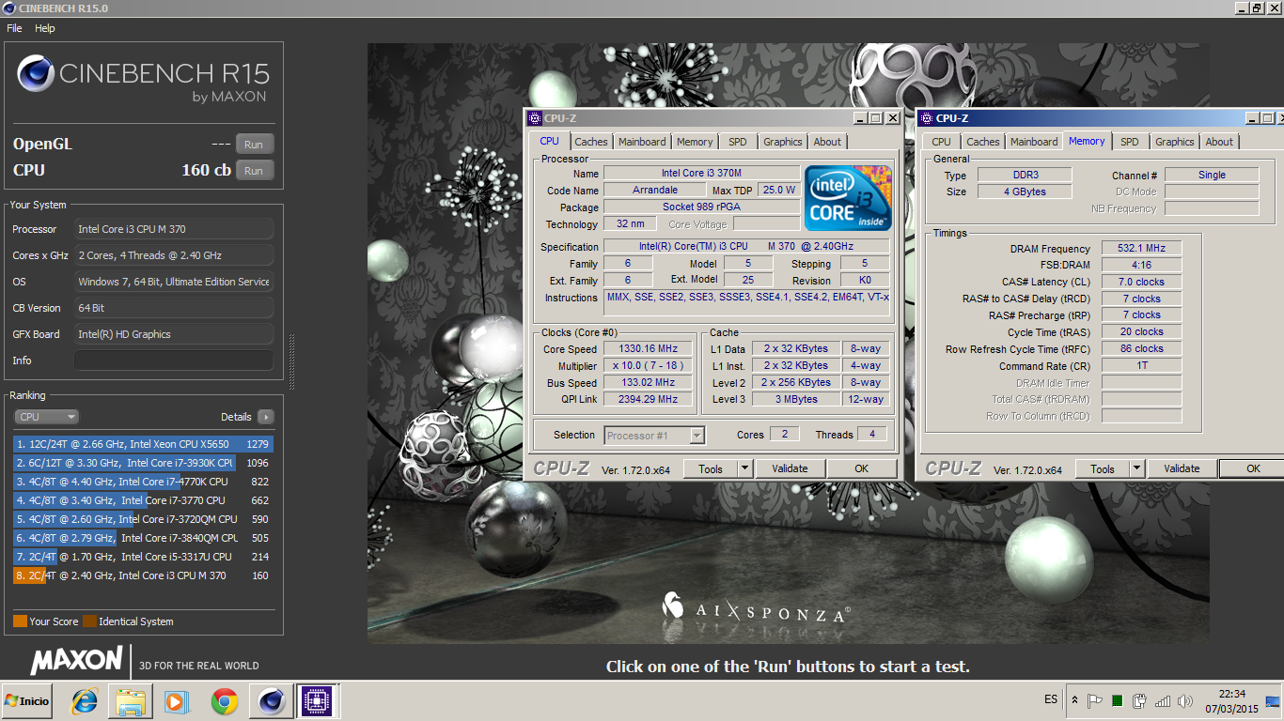Switch to SPD tab in left CPU-Z
Viewport: 1284px width, 721px height.
[738, 142]
